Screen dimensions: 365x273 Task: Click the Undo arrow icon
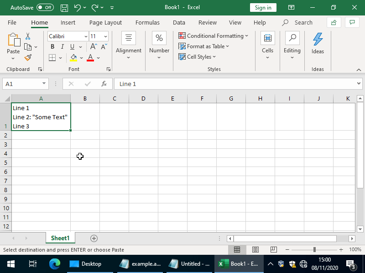(77, 8)
